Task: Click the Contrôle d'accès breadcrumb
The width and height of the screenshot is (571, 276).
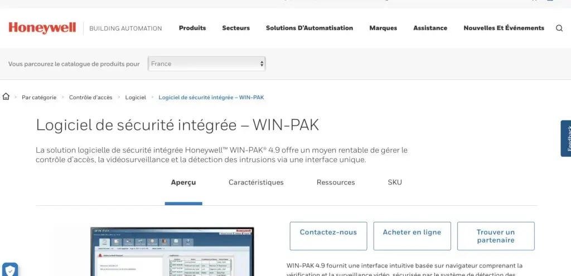Action: tap(91, 97)
